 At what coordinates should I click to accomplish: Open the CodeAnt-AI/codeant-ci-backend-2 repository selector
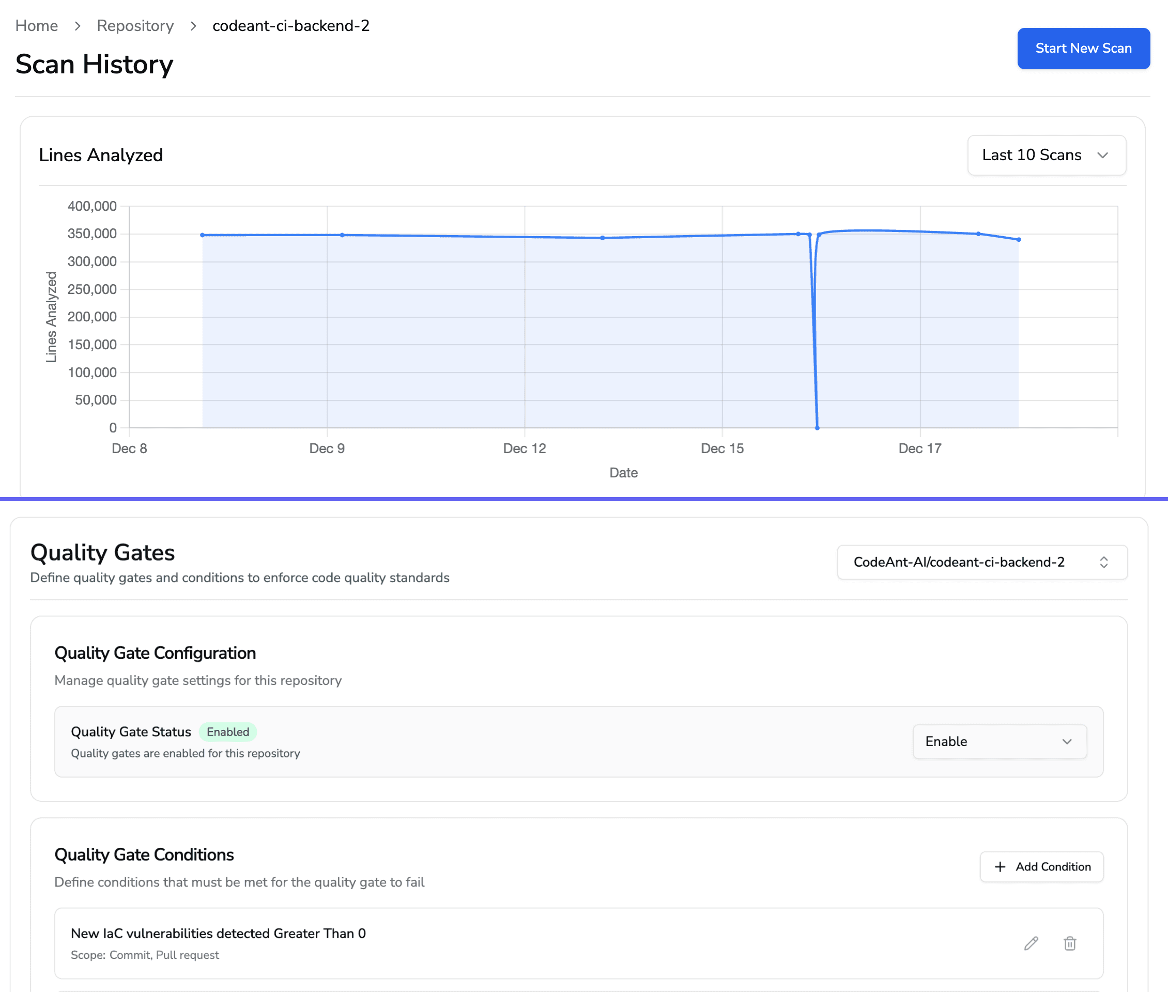pyautogui.click(x=982, y=562)
